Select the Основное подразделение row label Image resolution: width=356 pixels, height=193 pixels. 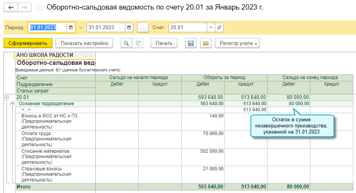pos(46,104)
